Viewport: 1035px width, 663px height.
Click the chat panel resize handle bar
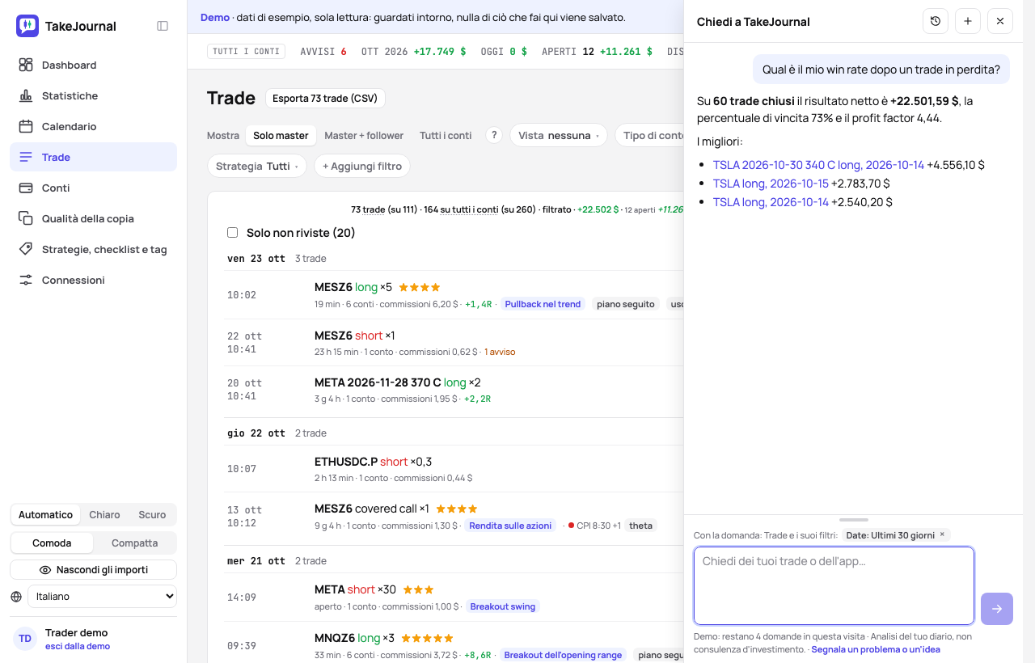coord(853,520)
